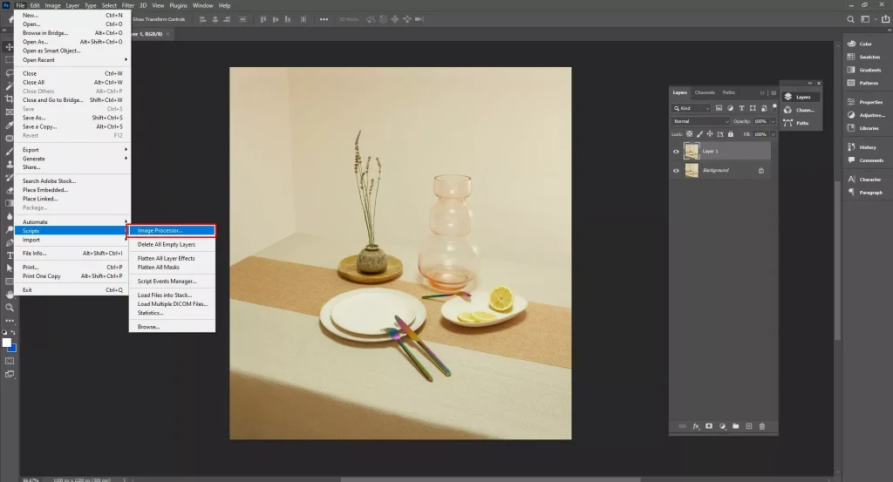Hide Layer 1 using its eye icon
893x482 pixels.
click(676, 152)
